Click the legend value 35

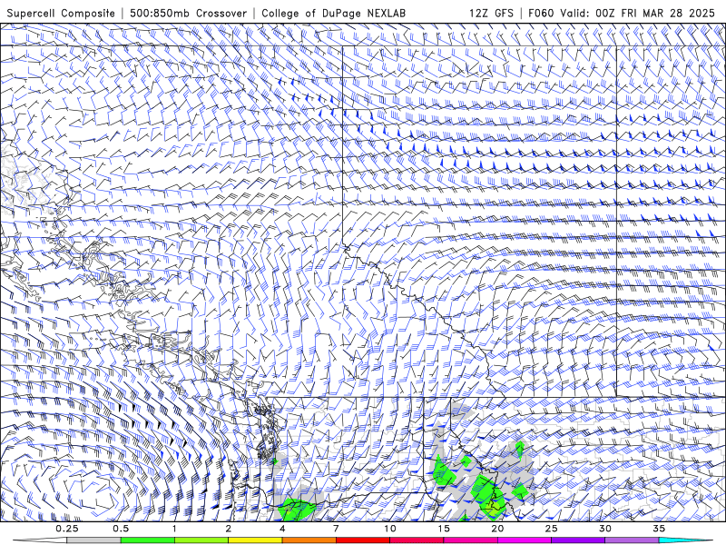[x=659, y=529]
